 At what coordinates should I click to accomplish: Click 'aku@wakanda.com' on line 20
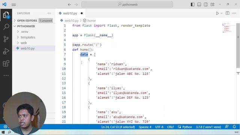[128, 117]
